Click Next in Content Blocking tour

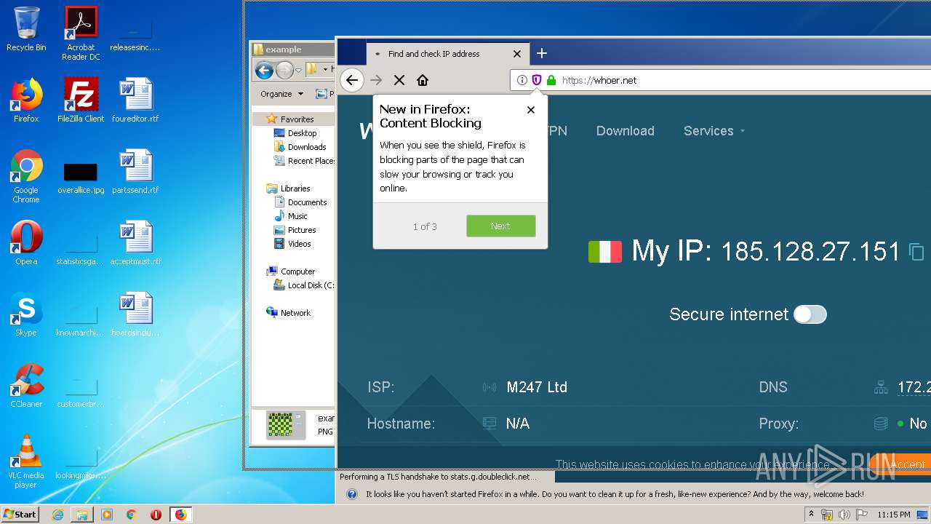(x=500, y=226)
